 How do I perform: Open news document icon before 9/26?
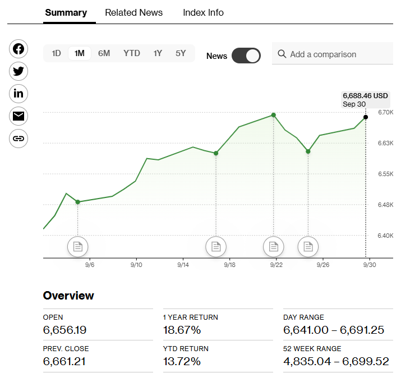click(308, 246)
